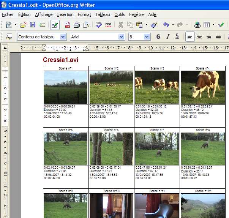Click the '13/04/2007 18:04:57' text
Image resolution: width=229 pixels, height=218 pixels.
point(103,113)
